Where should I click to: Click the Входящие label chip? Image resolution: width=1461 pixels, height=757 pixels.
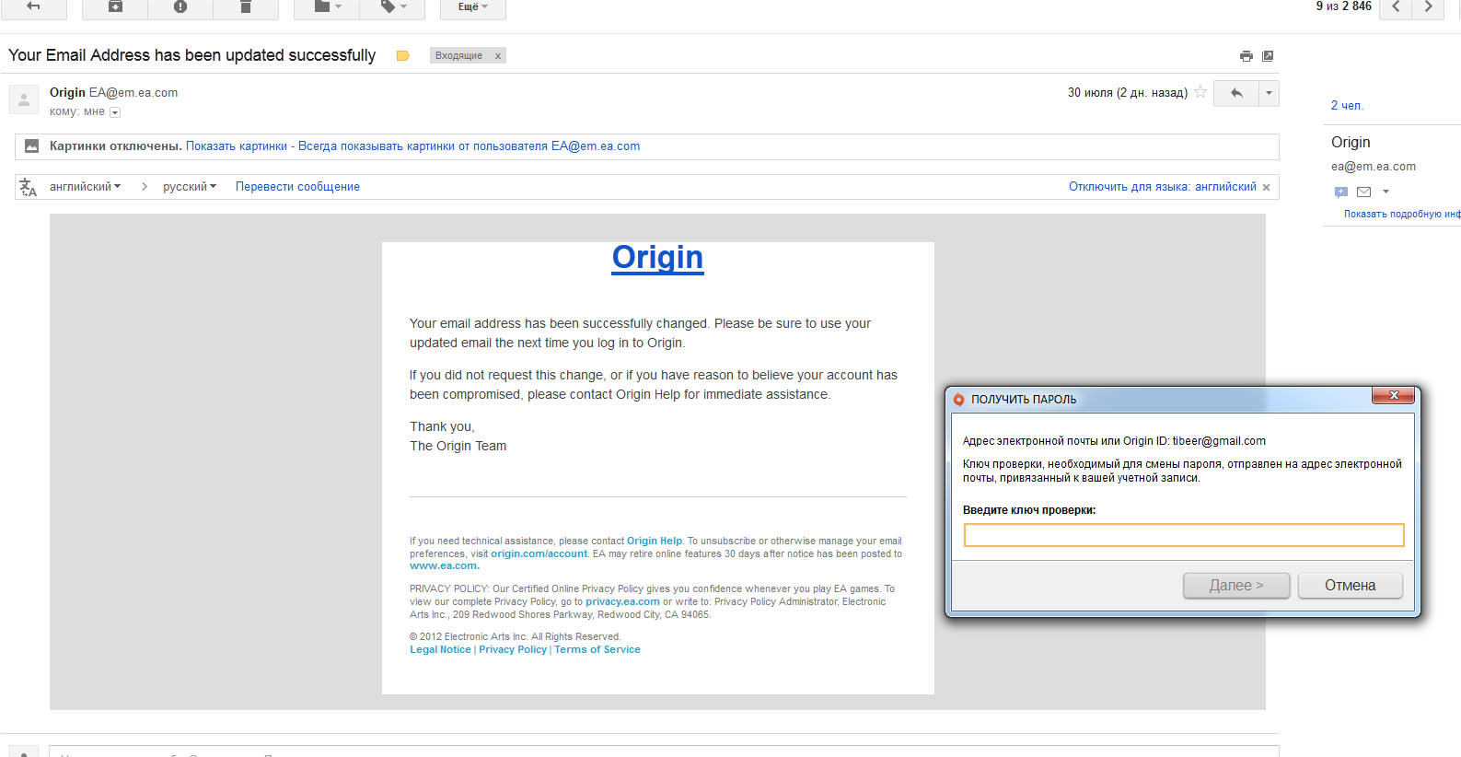click(x=458, y=56)
